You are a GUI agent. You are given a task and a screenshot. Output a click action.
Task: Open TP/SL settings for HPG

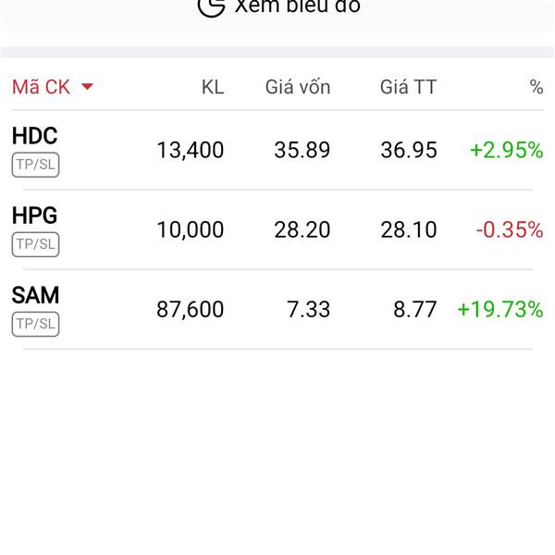point(35,244)
